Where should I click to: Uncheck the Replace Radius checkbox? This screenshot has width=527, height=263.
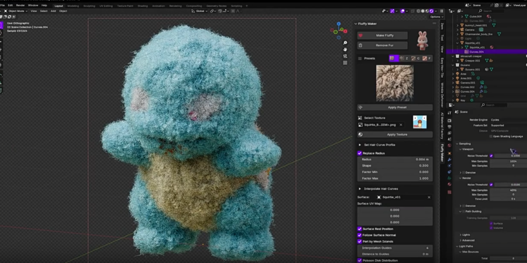[x=359, y=153]
